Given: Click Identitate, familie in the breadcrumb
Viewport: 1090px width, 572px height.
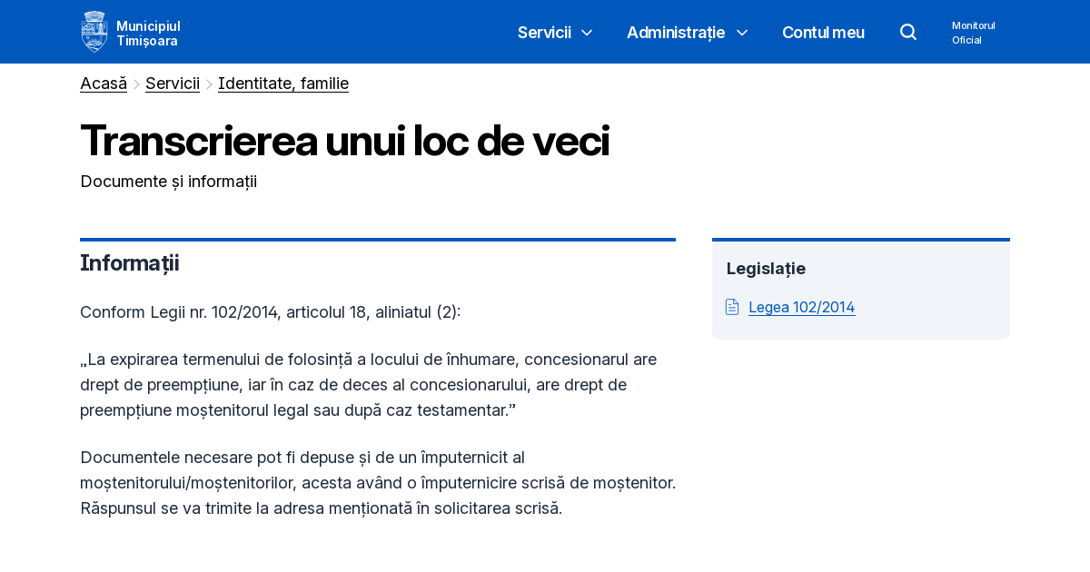Looking at the screenshot, I should pos(282,83).
